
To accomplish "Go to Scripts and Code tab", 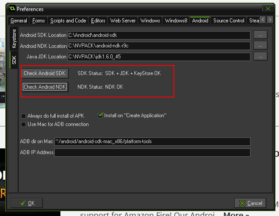I will coord(68,21).
